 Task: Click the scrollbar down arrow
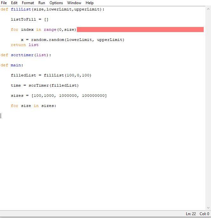pos(208,208)
